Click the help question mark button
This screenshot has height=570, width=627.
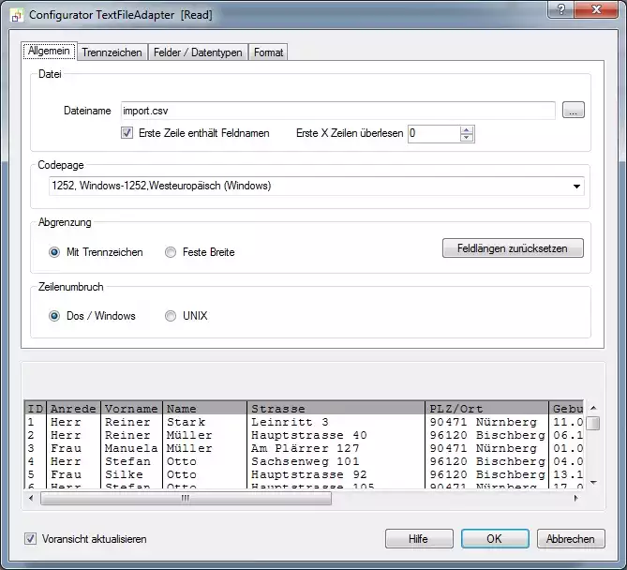click(560, 8)
